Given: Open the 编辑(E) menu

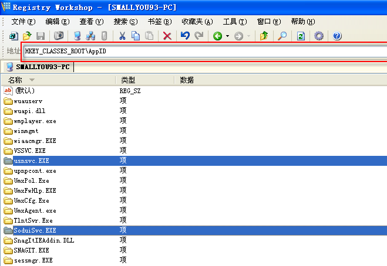Looking at the screenshot, I should click(x=58, y=22).
